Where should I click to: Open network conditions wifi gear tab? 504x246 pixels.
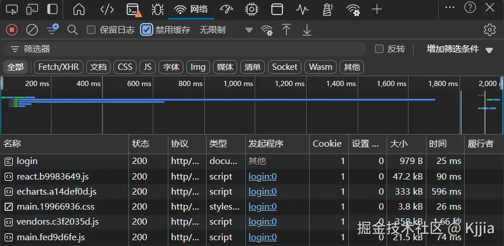tap(353, 10)
